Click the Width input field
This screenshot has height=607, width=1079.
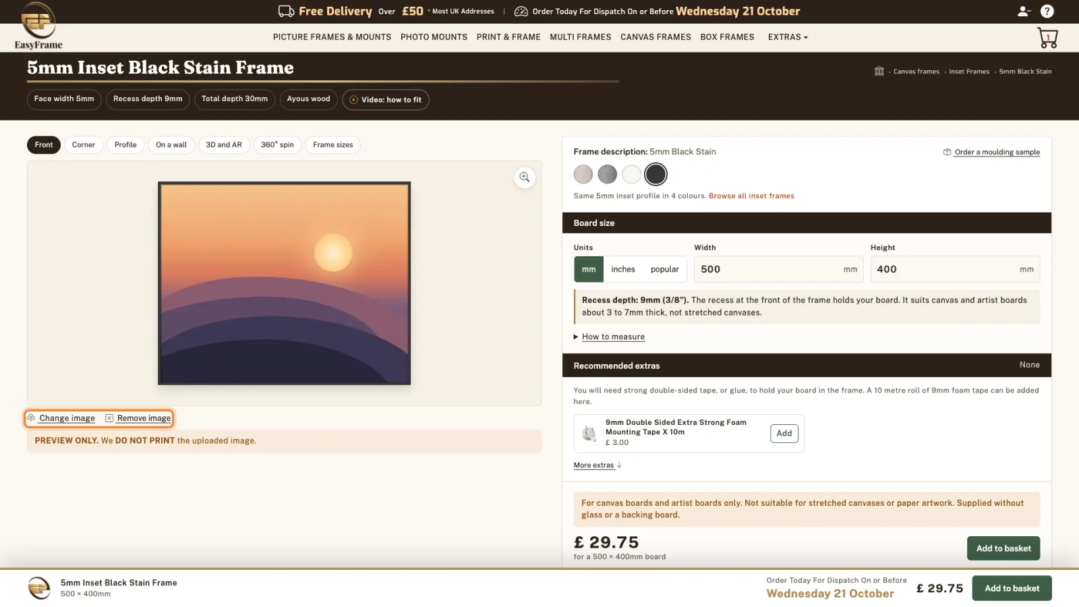pyautogui.click(x=779, y=269)
